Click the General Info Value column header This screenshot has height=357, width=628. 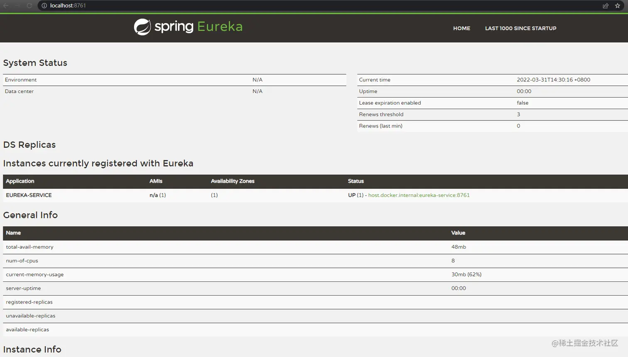(x=458, y=233)
